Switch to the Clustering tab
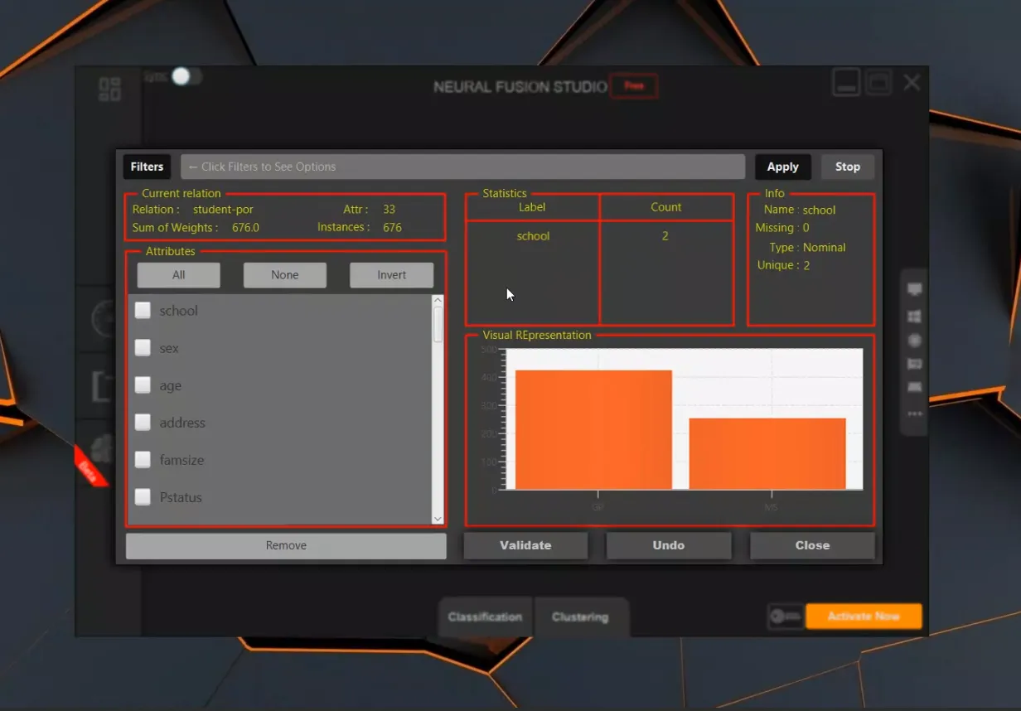The height and width of the screenshot is (711, 1021). tap(580, 617)
